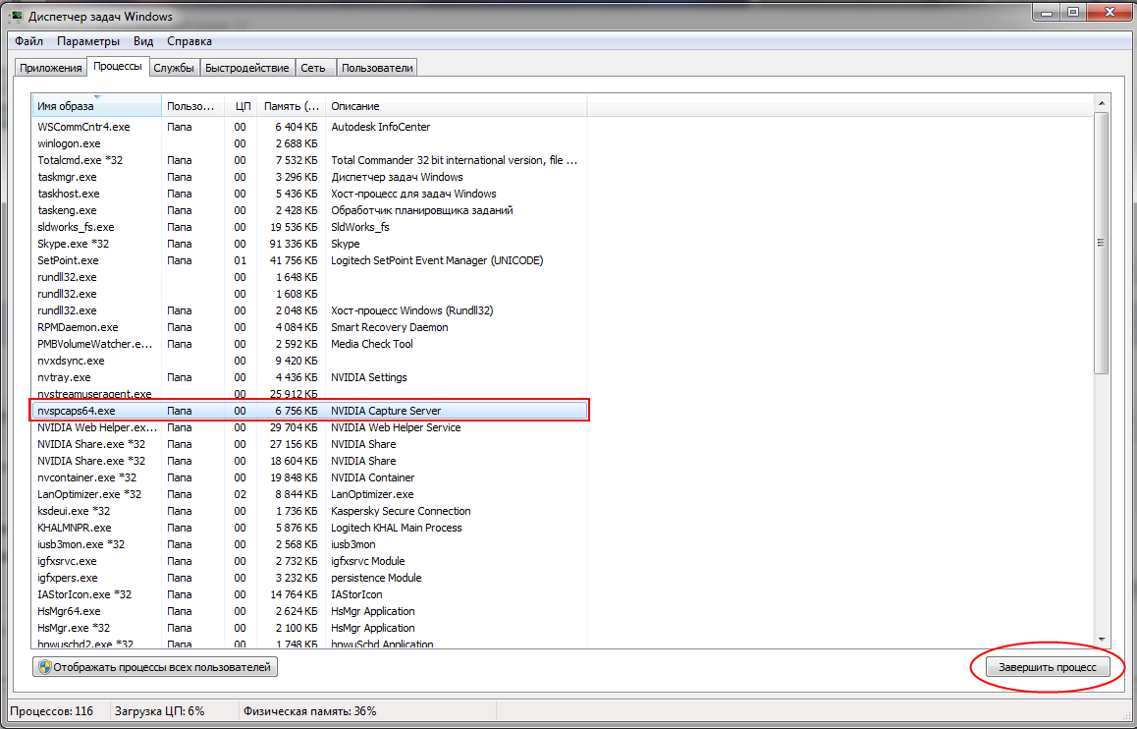The image size is (1137, 729).
Task: Select the rundll32.exe row using 2 048 КБ
Action: [x=309, y=310]
